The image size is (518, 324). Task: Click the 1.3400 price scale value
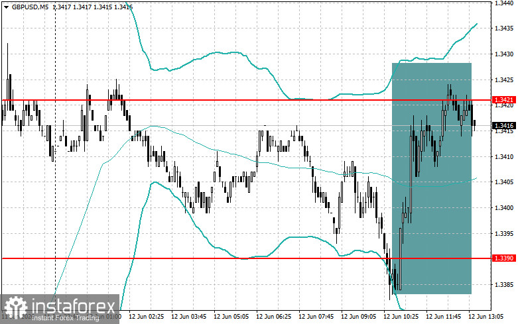coord(504,208)
